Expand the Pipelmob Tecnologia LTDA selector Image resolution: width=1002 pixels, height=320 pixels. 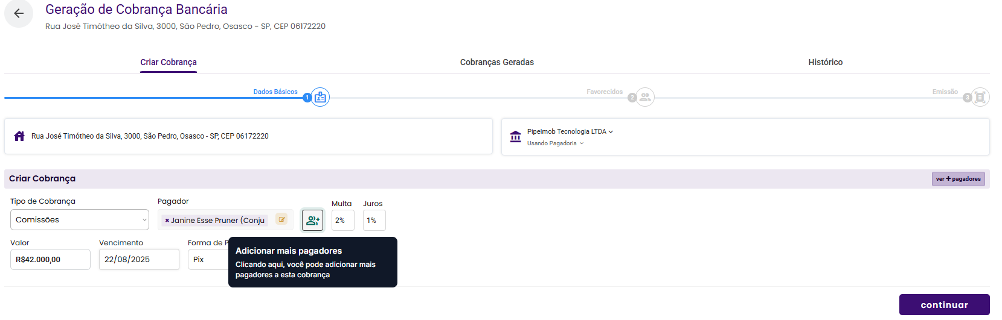[570, 131]
